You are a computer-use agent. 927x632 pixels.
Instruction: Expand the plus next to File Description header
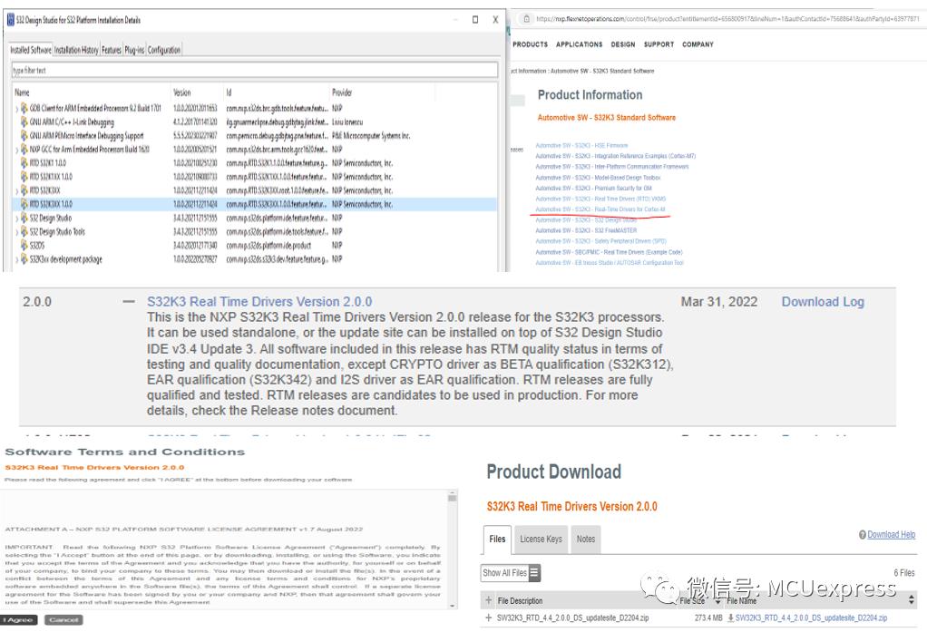tap(488, 600)
